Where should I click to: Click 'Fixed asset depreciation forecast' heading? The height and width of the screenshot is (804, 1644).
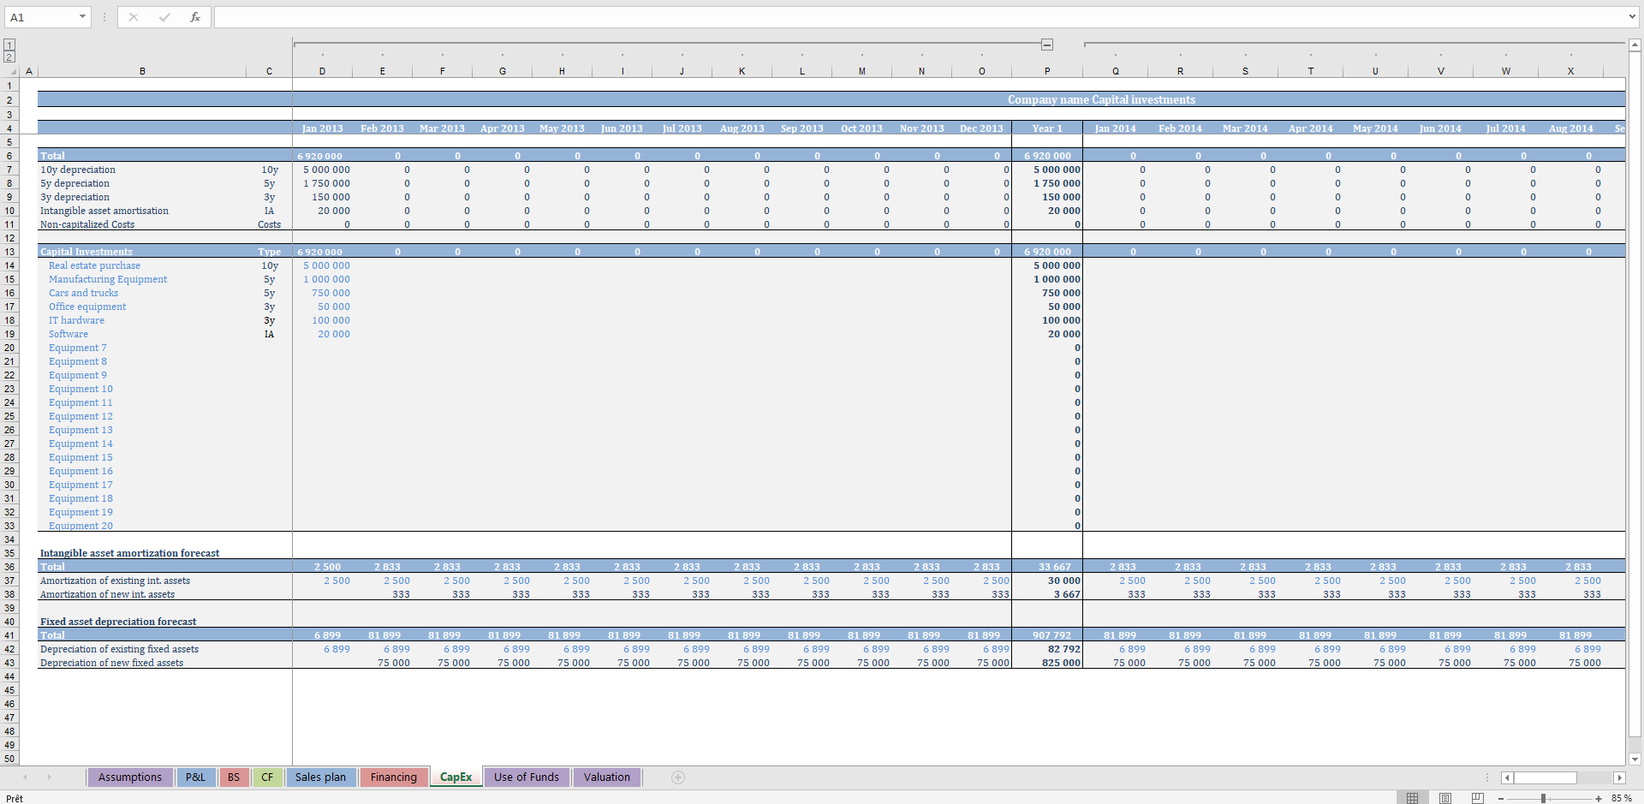point(118,622)
